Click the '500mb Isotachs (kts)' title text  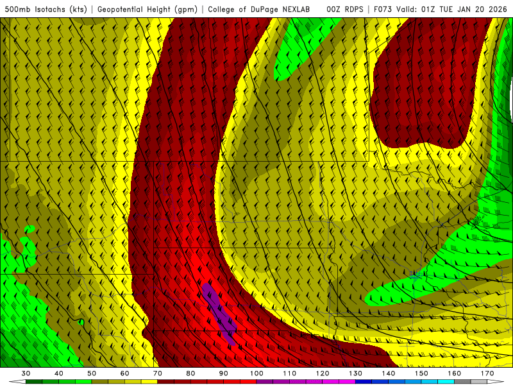46,9
